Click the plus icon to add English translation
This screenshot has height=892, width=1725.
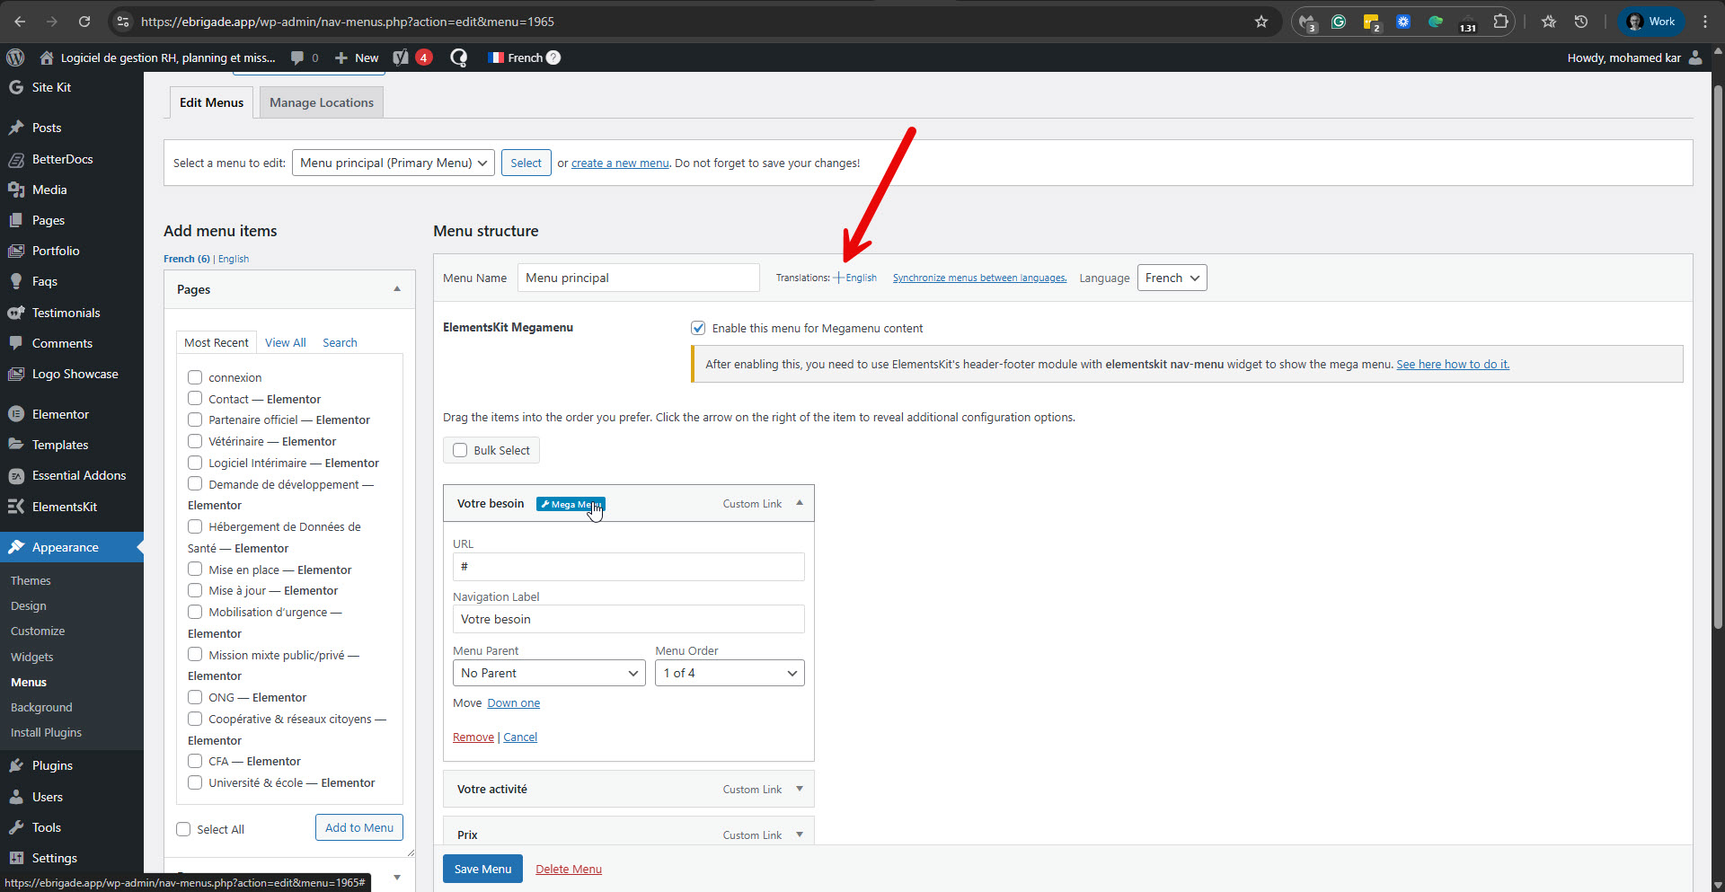[x=838, y=278]
